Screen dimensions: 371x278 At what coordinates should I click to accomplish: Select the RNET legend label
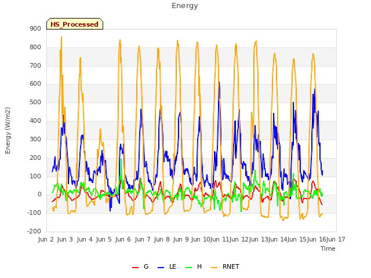tap(231, 266)
